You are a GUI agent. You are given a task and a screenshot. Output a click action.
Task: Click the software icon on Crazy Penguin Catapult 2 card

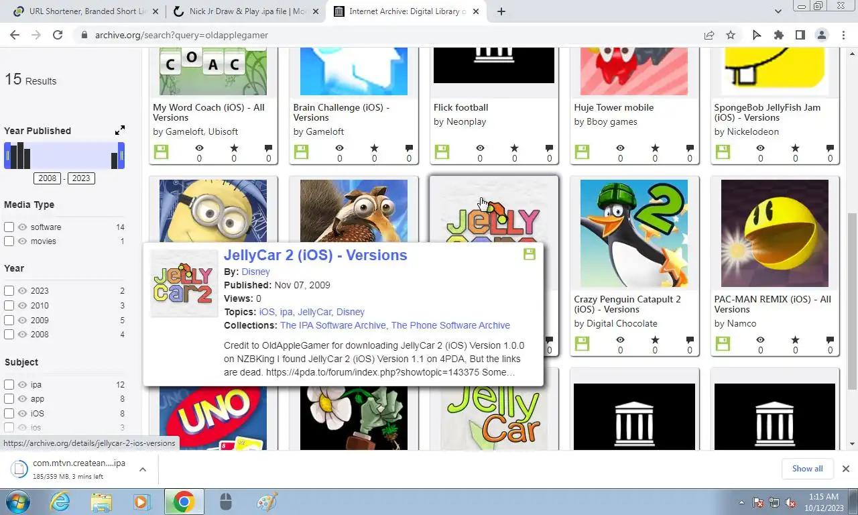(582, 344)
